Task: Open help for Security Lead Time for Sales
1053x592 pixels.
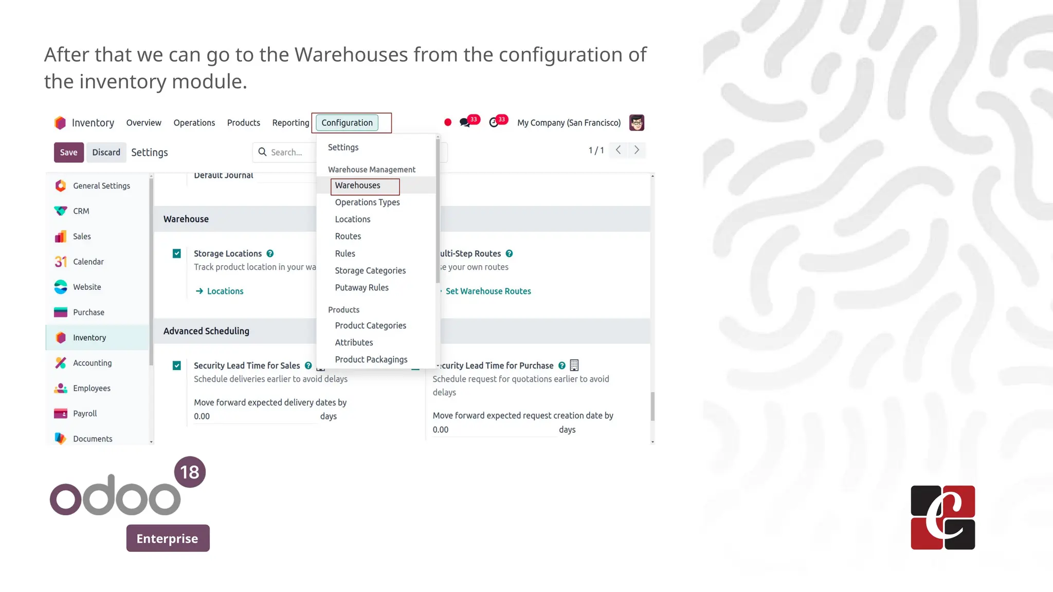Action: click(308, 365)
